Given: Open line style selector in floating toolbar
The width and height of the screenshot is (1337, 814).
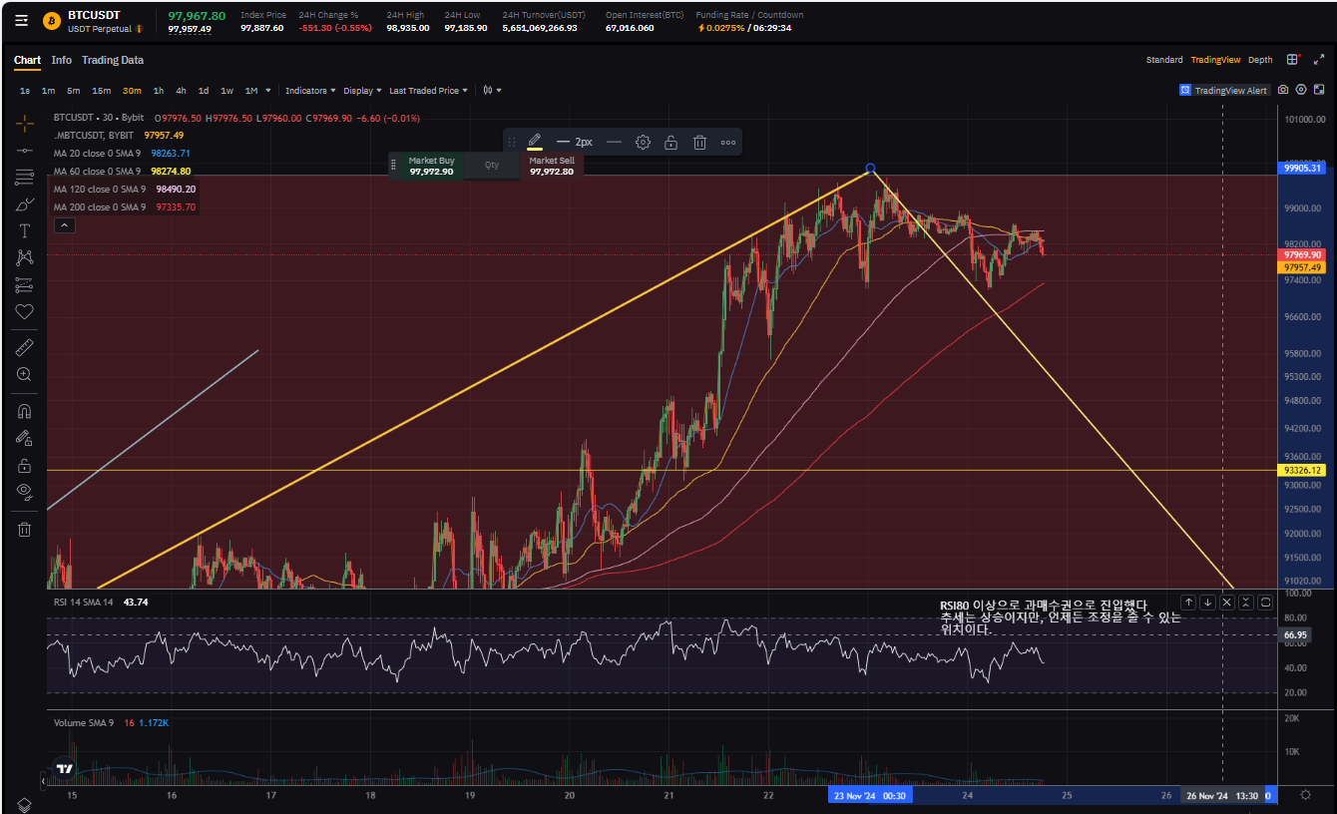Looking at the screenshot, I should pyautogui.click(x=615, y=142).
